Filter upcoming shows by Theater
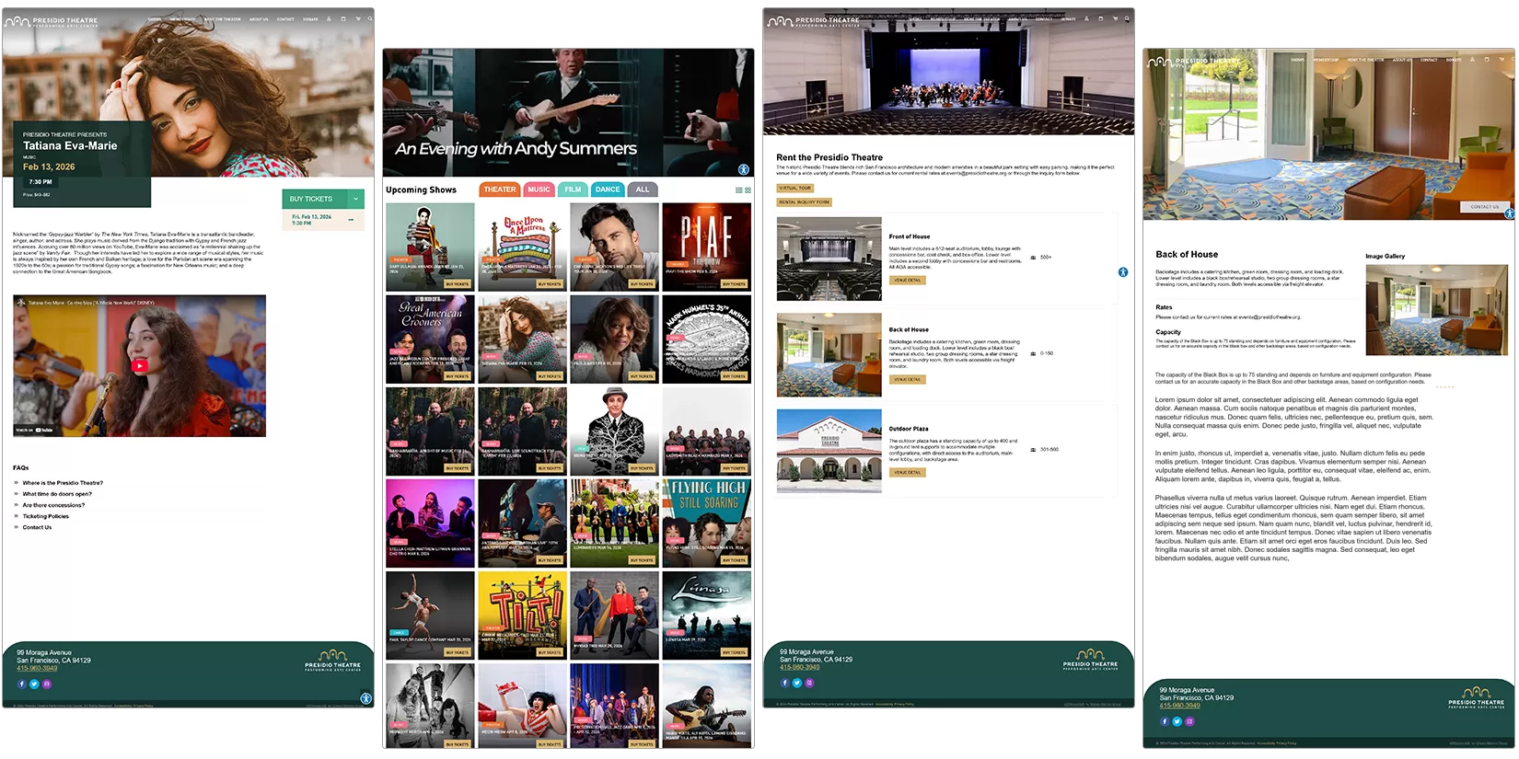1519x759 pixels. 500,190
